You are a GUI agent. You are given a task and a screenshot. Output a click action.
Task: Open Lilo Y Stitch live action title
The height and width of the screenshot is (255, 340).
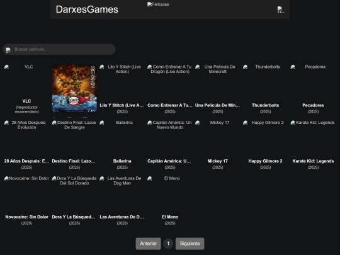point(122,105)
